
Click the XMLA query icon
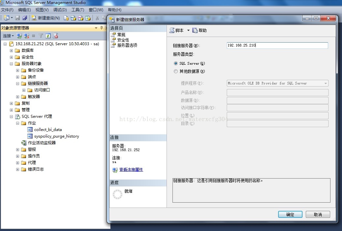pos(88,18)
